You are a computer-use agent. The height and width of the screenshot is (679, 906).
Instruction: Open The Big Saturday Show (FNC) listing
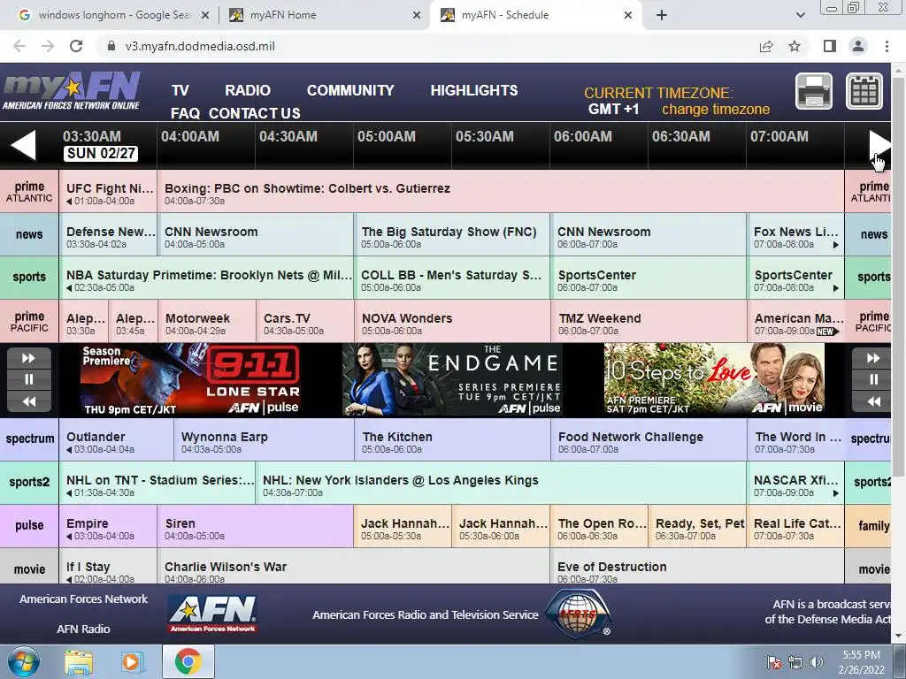452,235
